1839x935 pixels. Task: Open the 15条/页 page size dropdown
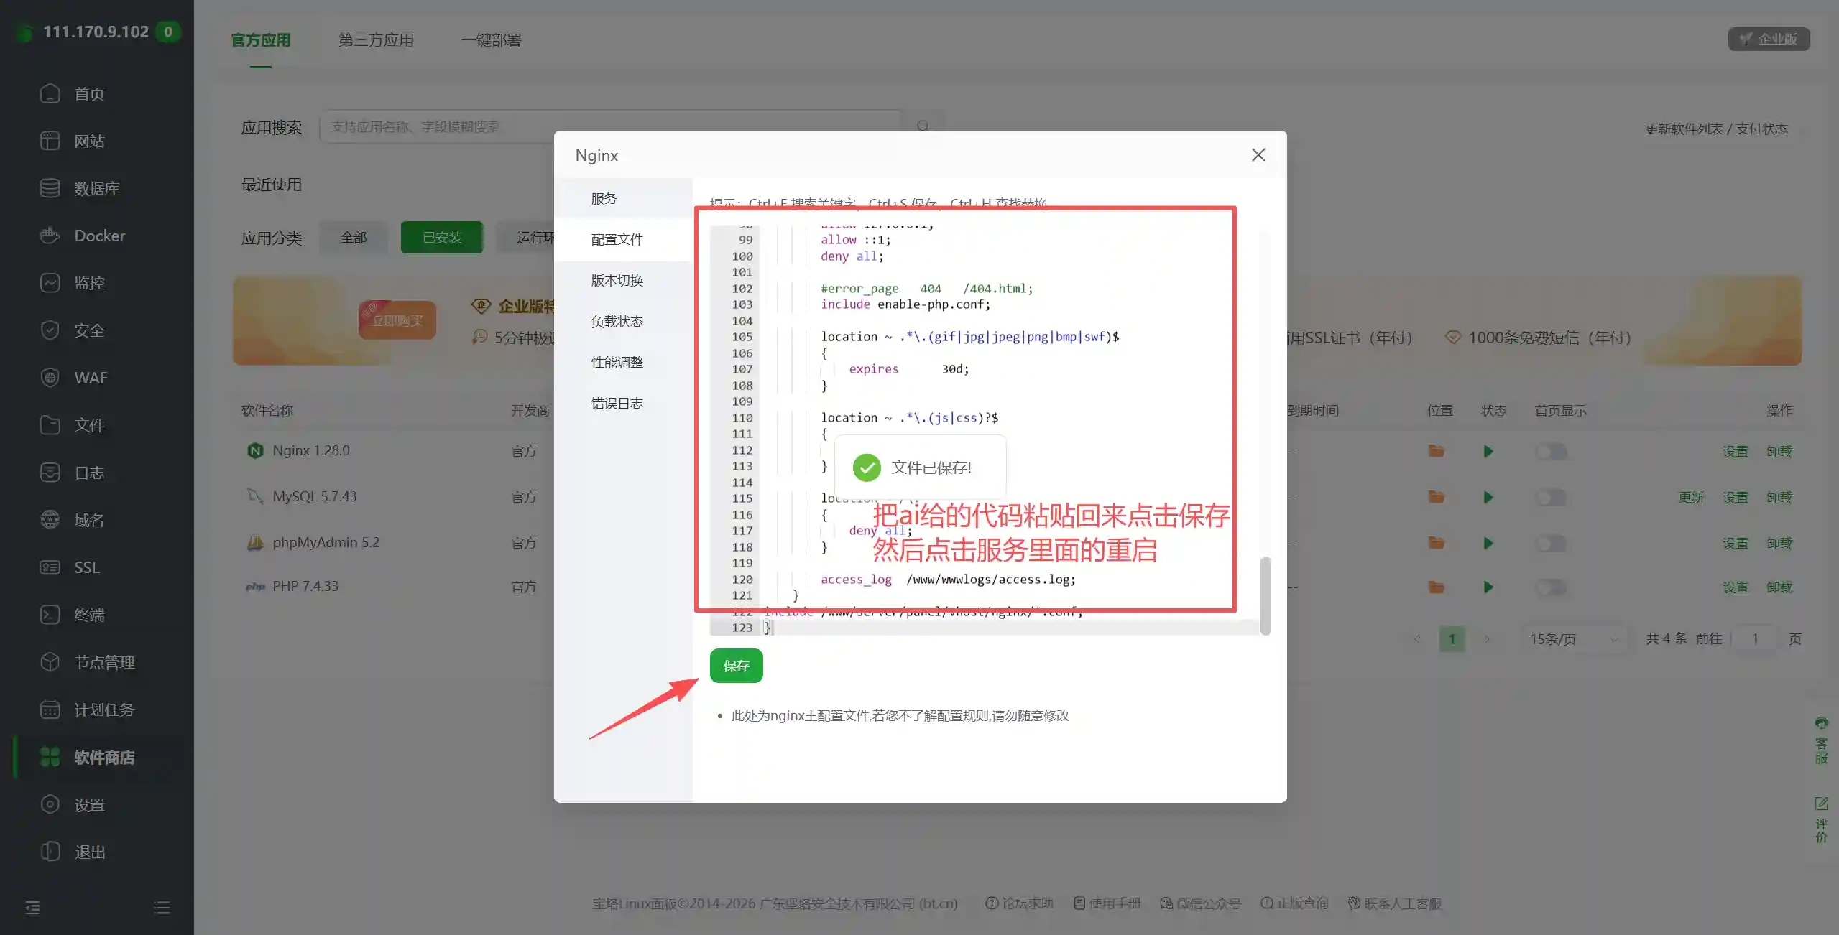click(x=1574, y=638)
